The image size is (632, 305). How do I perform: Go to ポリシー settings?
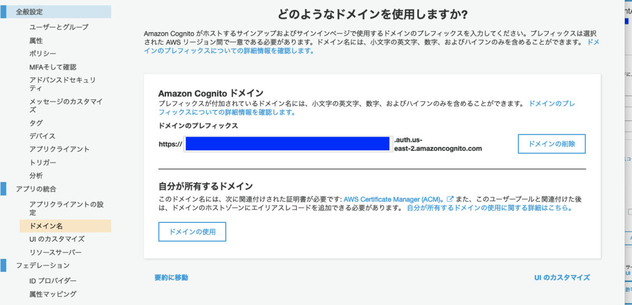click(43, 54)
